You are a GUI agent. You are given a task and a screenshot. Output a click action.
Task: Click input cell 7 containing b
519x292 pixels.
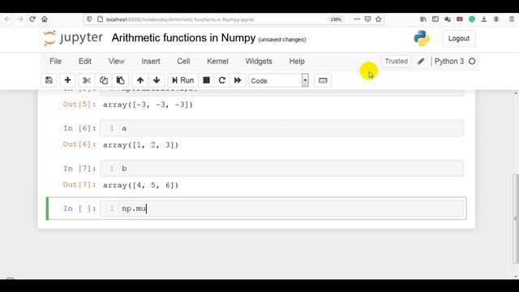pos(281,169)
